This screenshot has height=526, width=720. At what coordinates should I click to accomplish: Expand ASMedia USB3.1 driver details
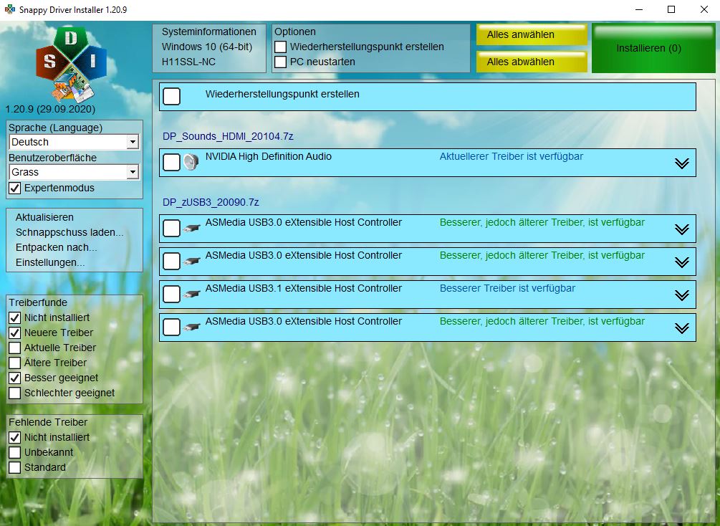click(682, 295)
